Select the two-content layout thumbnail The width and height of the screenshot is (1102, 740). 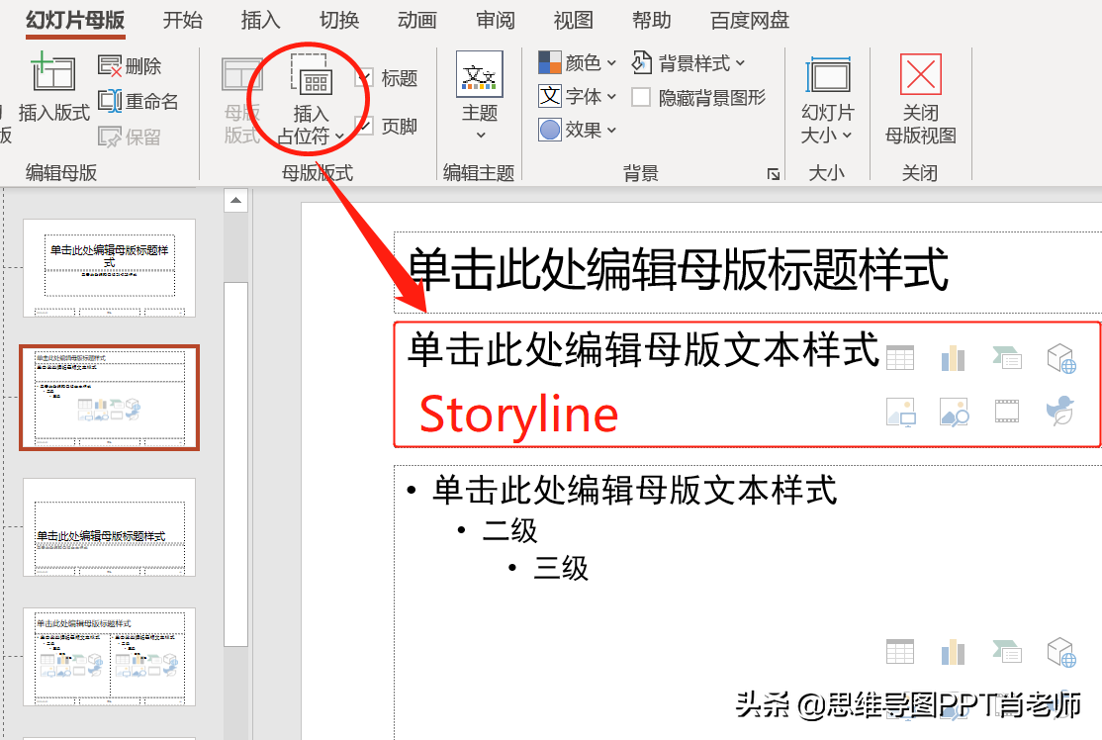coord(109,657)
